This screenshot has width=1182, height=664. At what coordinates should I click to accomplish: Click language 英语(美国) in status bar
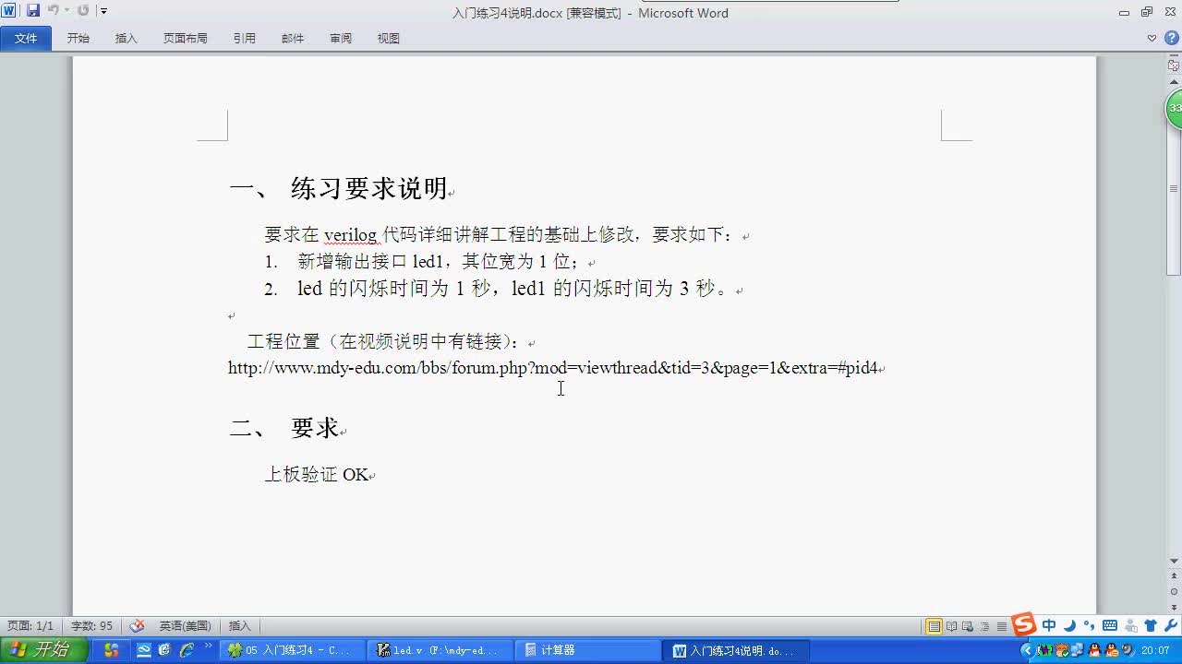185,626
